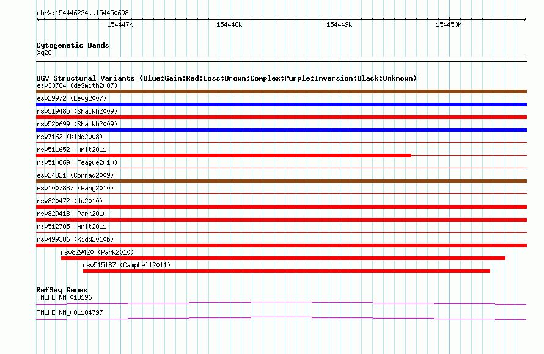544x354 pixels.
Task: Select the blue esv29972 gain bar
Action: 281,104
